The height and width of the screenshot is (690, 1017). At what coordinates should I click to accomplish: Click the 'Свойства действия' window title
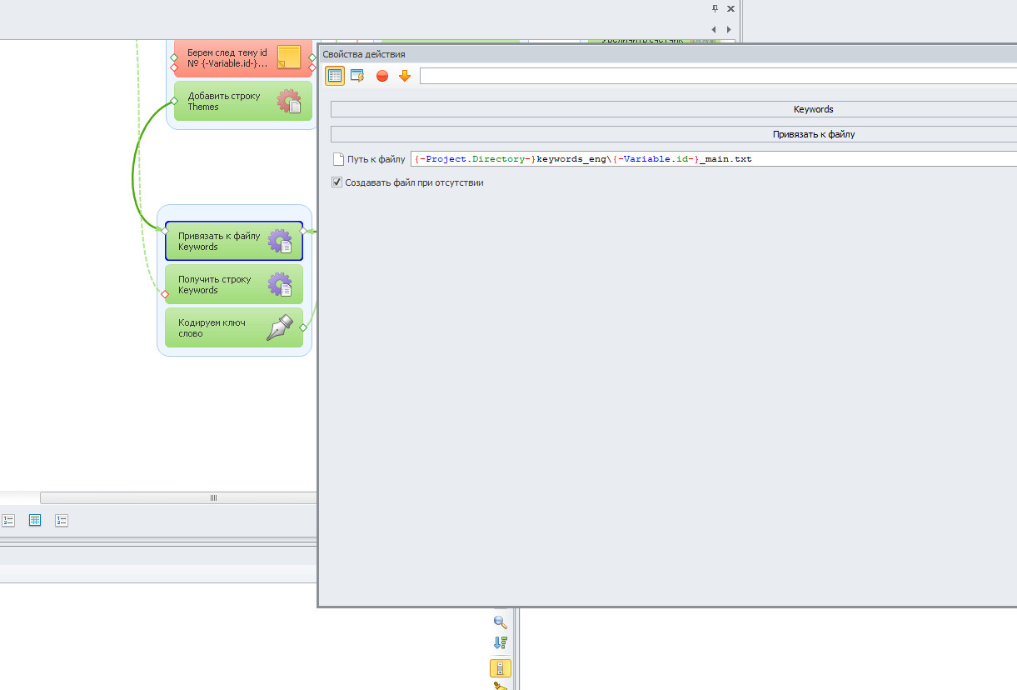tap(364, 54)
